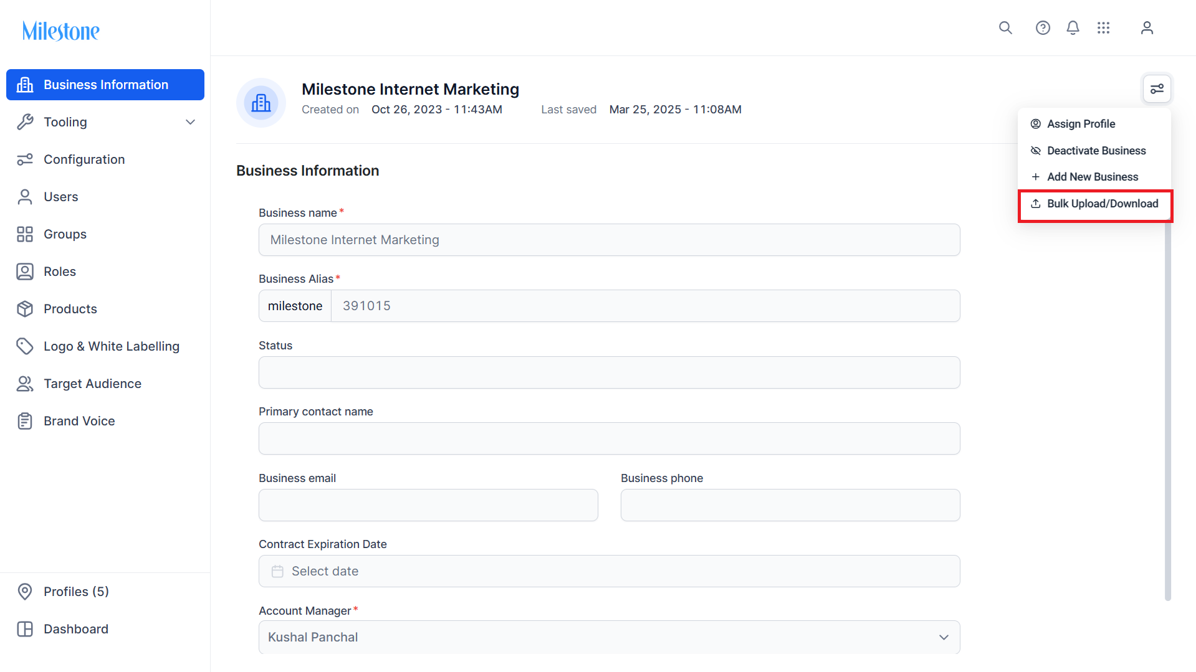Click the Groups grid icon

(x=25, y=234)
